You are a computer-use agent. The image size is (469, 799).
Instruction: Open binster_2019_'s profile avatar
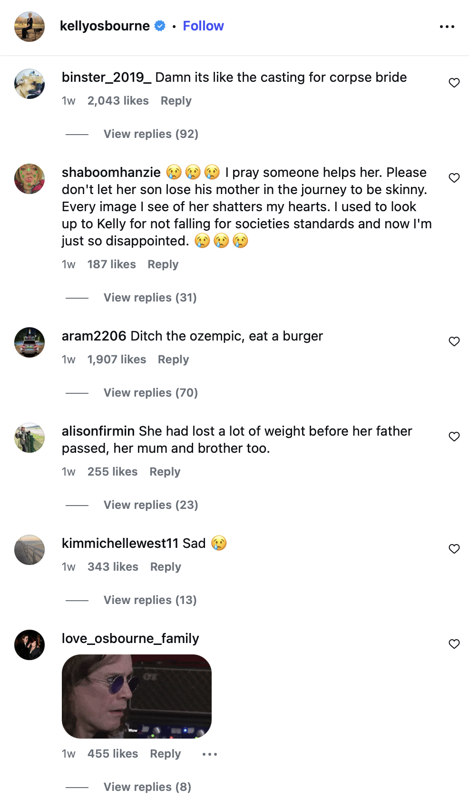pos(29,84)
